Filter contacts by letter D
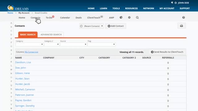Viewport: 198px width, 111px height. [x=11, y=35]
